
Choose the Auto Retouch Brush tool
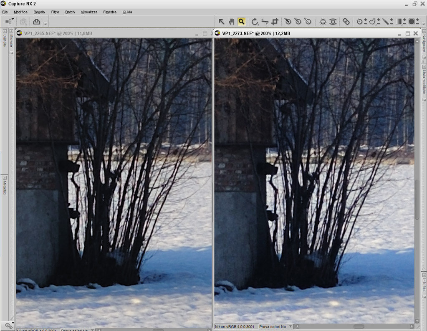(x=346, y=22)
